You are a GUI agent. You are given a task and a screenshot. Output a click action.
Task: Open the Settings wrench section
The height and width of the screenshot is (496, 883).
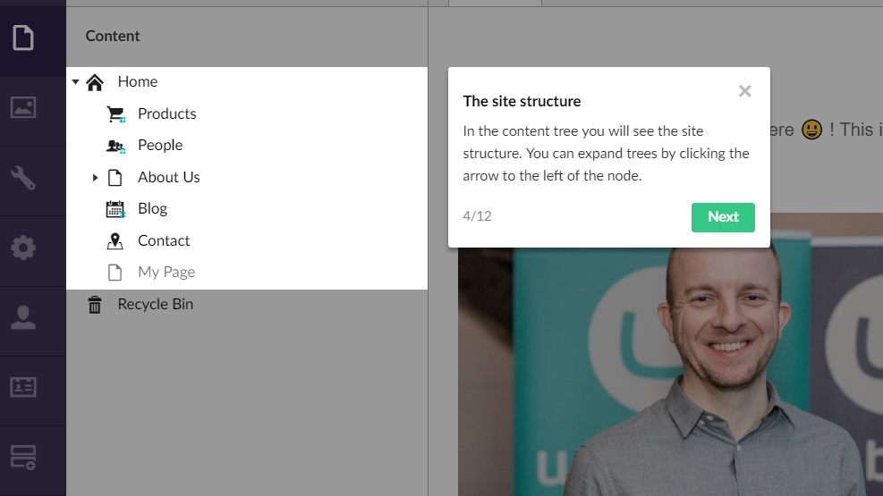[23, 178]
